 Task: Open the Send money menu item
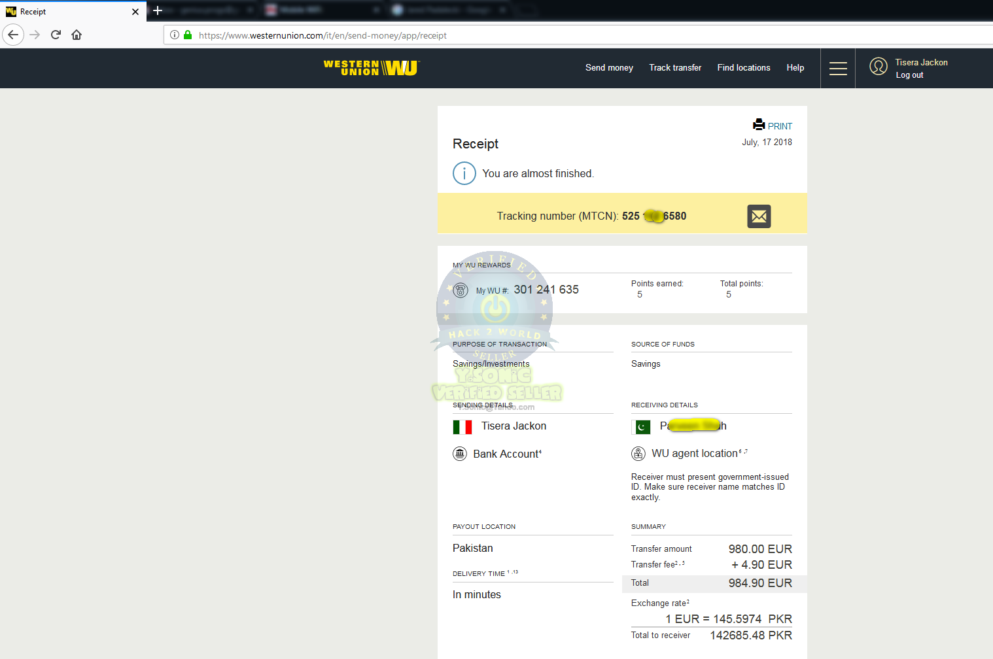[x=609, y=68]
